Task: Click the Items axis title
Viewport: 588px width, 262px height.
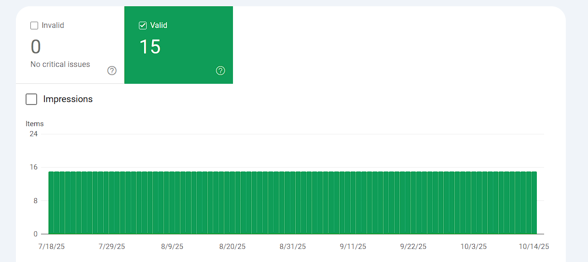Action: coord(35,124)
